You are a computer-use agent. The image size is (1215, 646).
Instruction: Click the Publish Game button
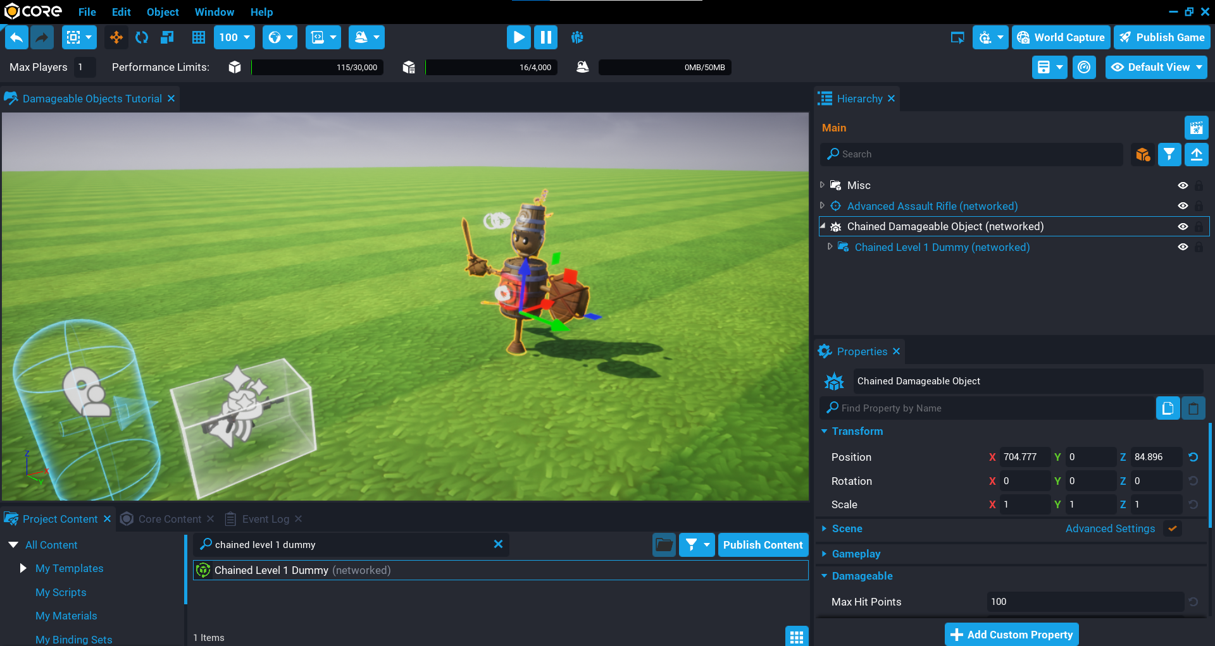click(x=1162, y=37)
